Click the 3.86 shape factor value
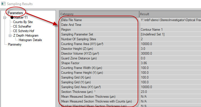Screen dimensions: 201x107 pos(144,63)
